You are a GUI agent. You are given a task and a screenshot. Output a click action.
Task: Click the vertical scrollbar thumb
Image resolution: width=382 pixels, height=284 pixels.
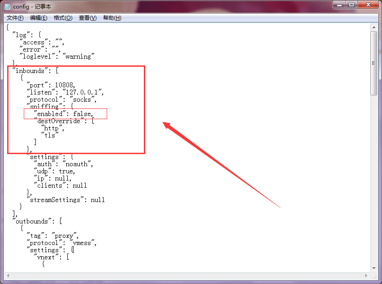click(374, 63)
